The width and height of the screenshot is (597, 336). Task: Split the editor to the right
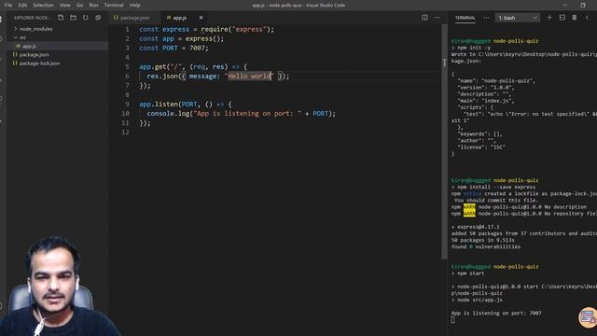tap(424, 18)
